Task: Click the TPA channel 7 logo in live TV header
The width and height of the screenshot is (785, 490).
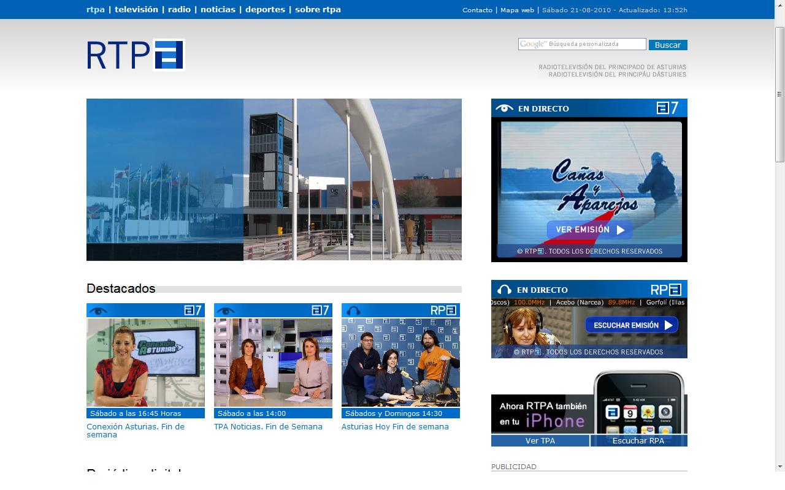Action: point(667,108)
